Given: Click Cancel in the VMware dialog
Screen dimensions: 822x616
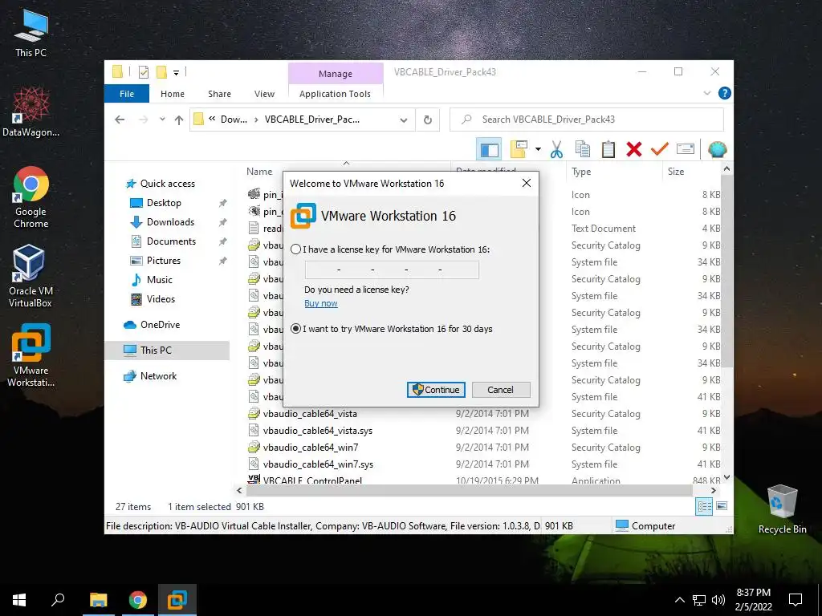Looking at the screenshot, I should 501,390.
